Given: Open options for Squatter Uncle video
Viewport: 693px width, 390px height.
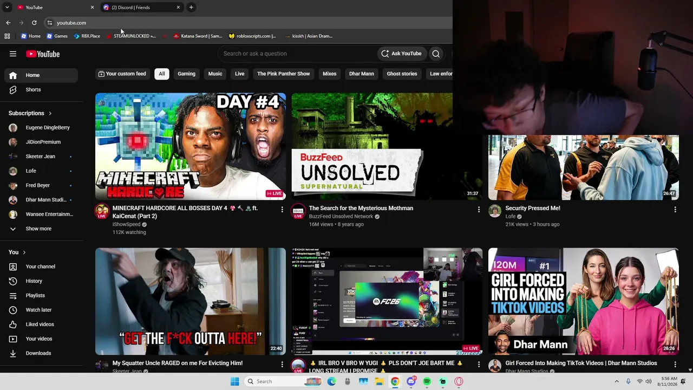Looking at the screenshot, I should tap(282, 364).
